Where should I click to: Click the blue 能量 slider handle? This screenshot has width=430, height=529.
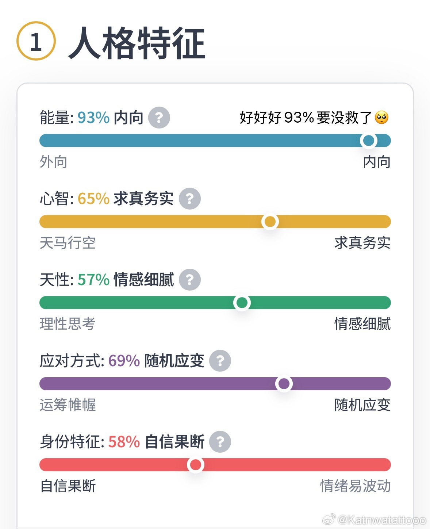tap(369, 141)
